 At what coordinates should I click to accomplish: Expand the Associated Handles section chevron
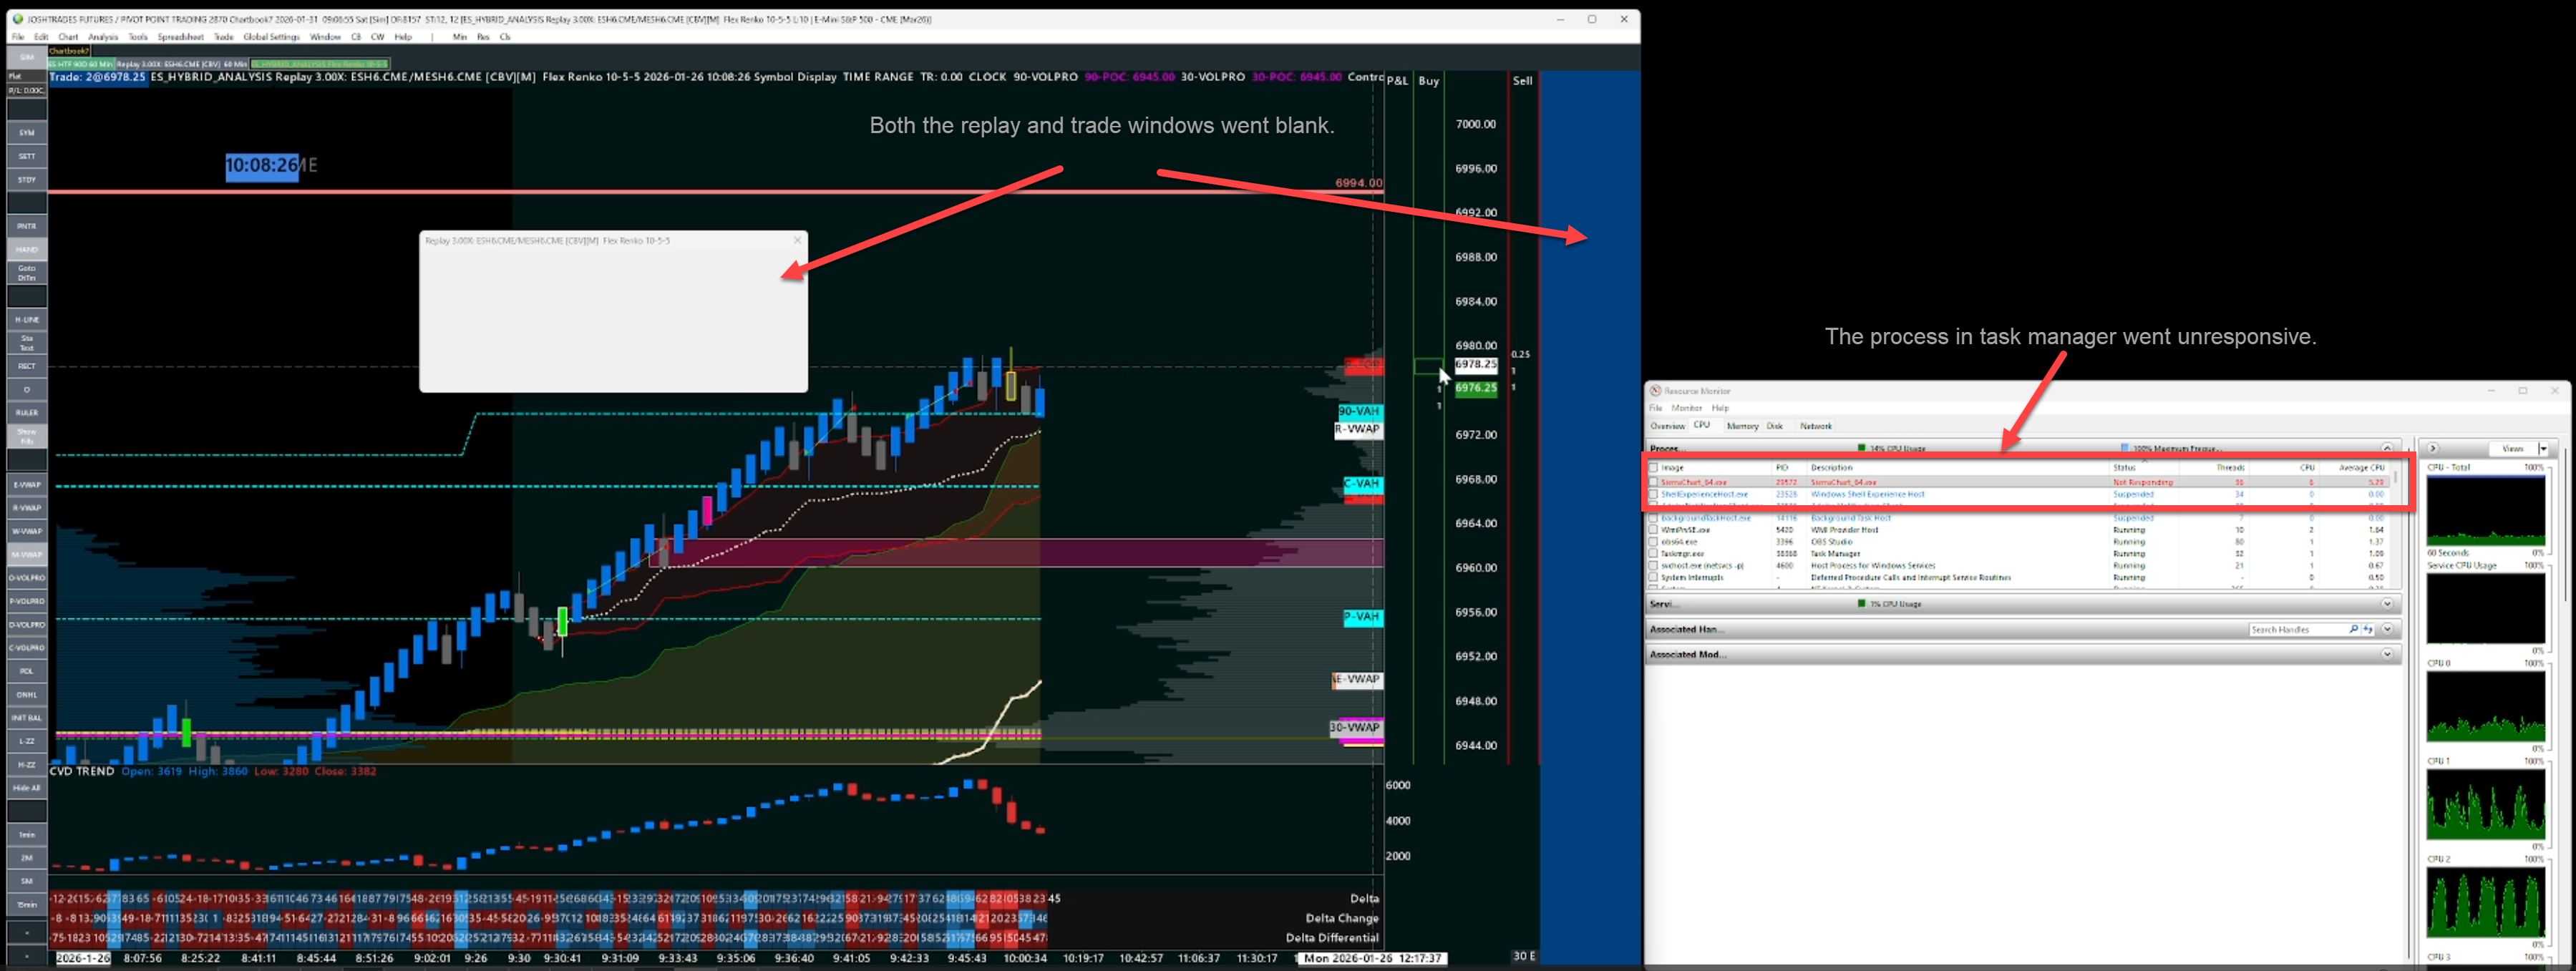2387,630
